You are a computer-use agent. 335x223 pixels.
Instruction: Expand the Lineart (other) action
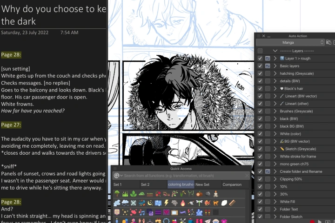[x=275, y=104]
